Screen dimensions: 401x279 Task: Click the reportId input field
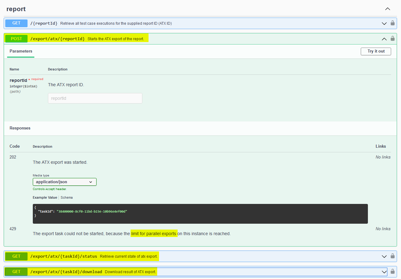point(95,98)
